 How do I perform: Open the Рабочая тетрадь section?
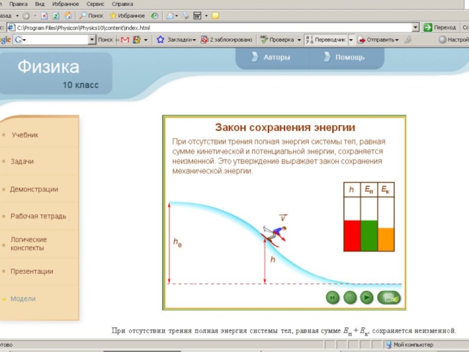pos(38,216)
